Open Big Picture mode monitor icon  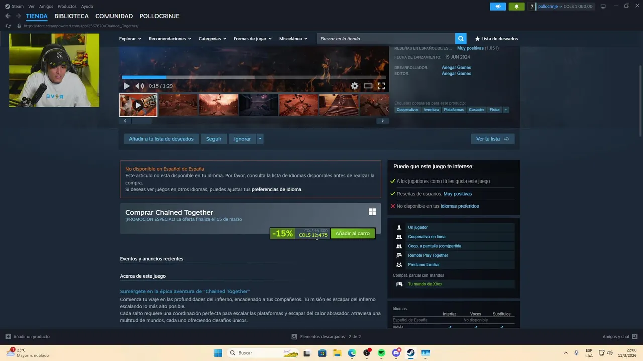603,6
